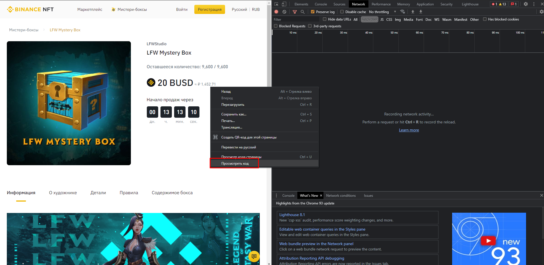The height and width of the screenshot is (265, 544).
Task: Tick the 3rd-party requests checkbox
Action: tap(310, 26)
